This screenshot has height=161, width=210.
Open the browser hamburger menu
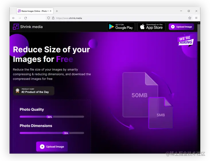(x=196, y=18)
